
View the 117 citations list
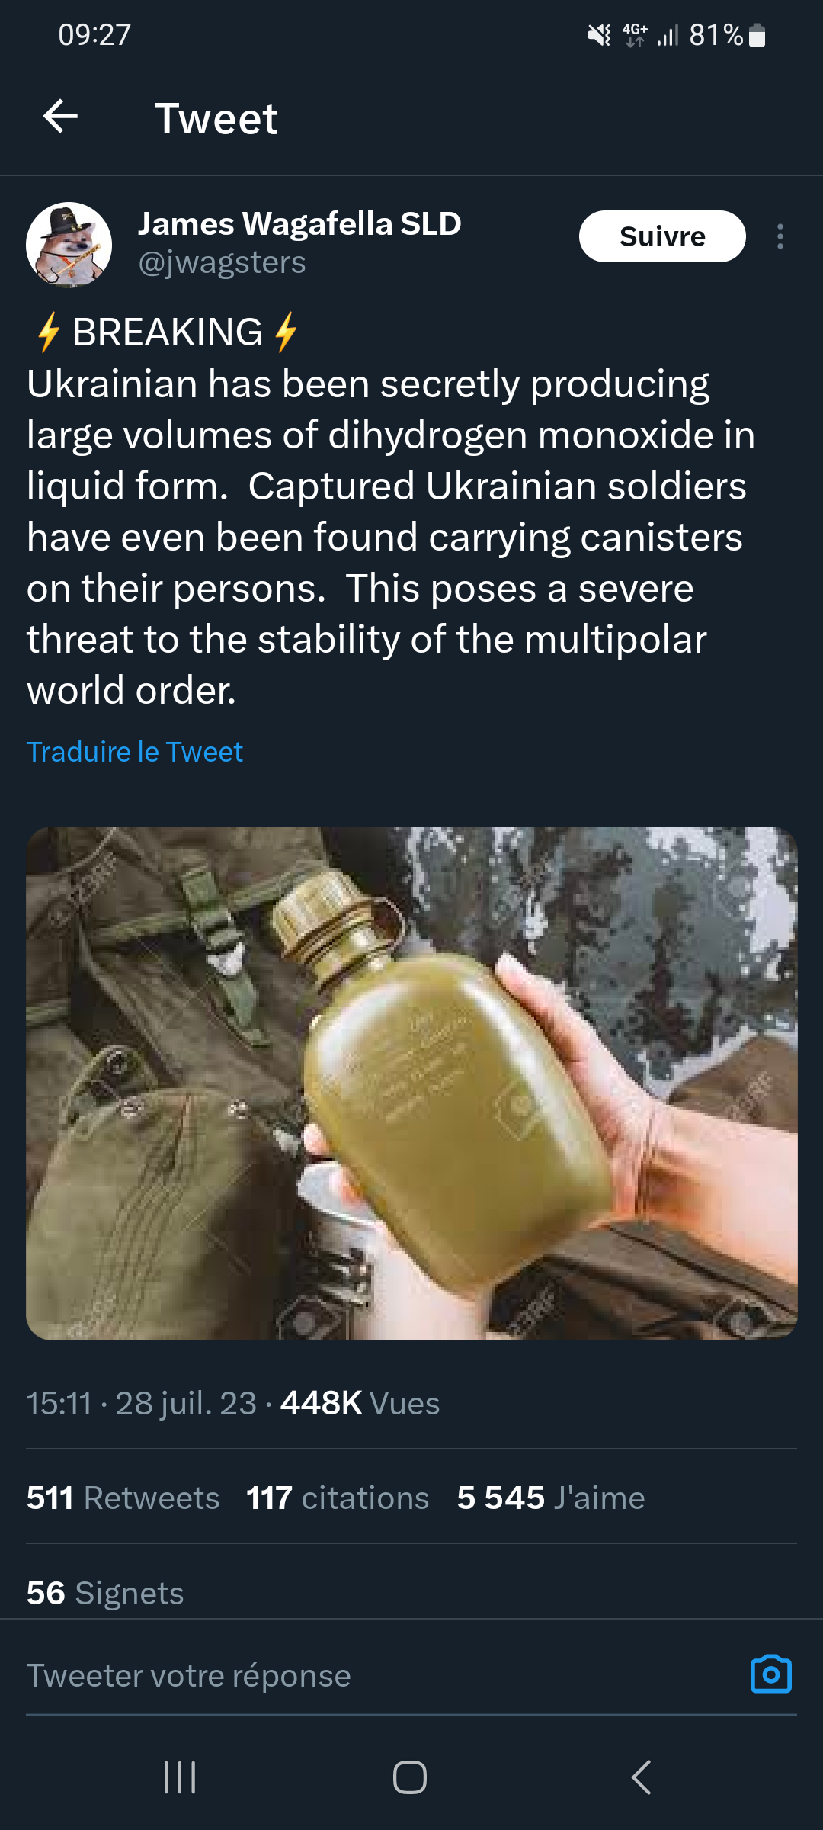click(338, 1498)
